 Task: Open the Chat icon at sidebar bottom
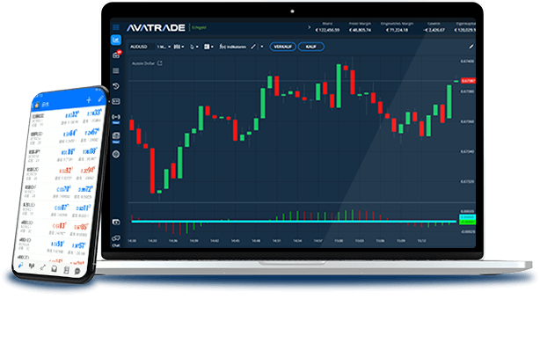tap(116, 240)
